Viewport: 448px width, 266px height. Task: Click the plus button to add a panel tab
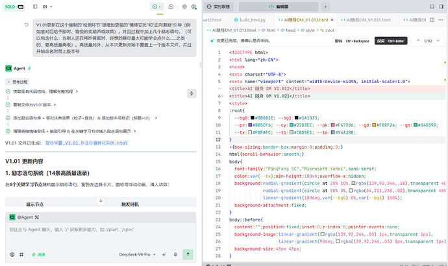[325, 6]
